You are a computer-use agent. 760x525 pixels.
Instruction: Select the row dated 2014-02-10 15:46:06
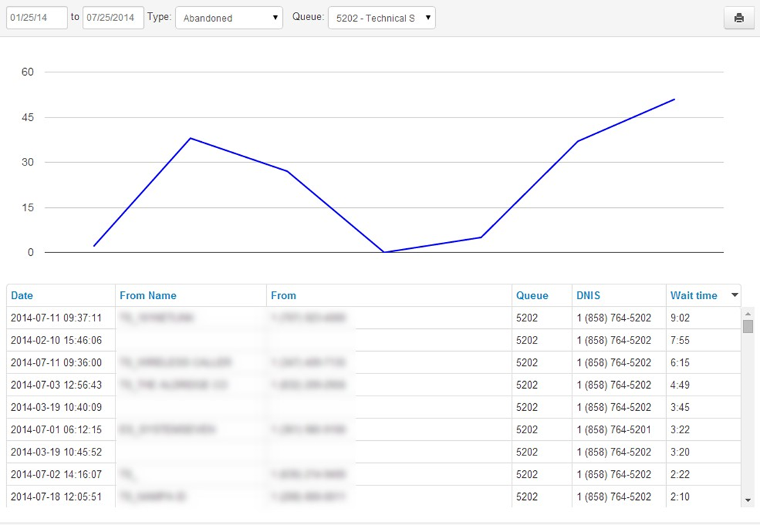[x=373, y=340]
